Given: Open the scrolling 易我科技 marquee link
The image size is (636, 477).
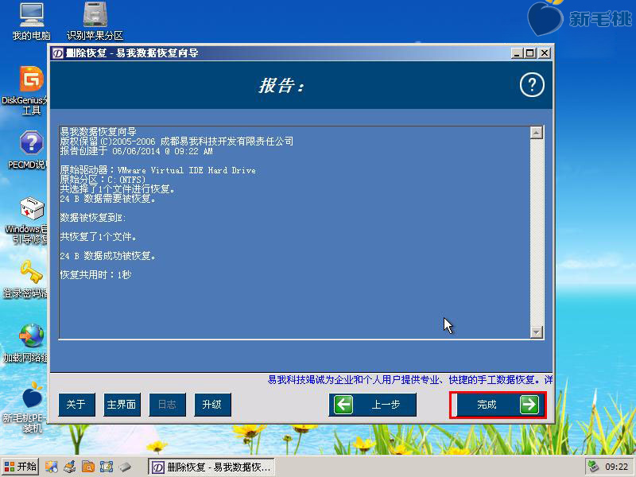Looking at the screenshot, I should 409,380.
